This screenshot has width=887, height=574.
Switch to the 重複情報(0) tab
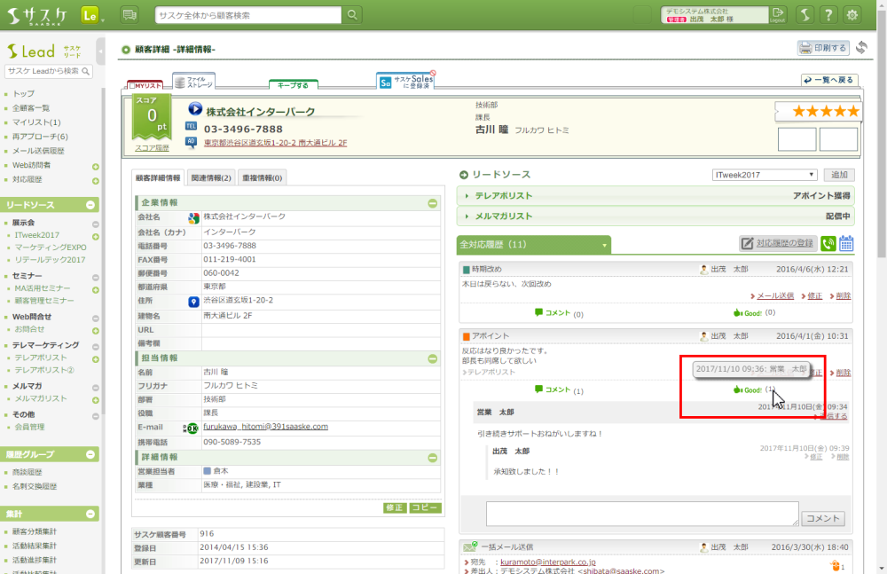click(262, 177)
